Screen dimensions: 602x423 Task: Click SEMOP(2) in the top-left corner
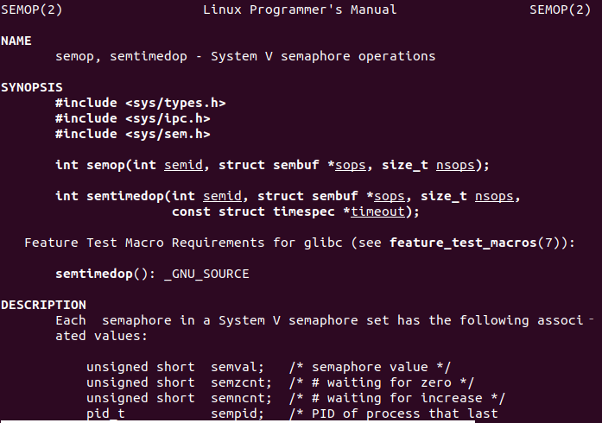coord(31,10)
